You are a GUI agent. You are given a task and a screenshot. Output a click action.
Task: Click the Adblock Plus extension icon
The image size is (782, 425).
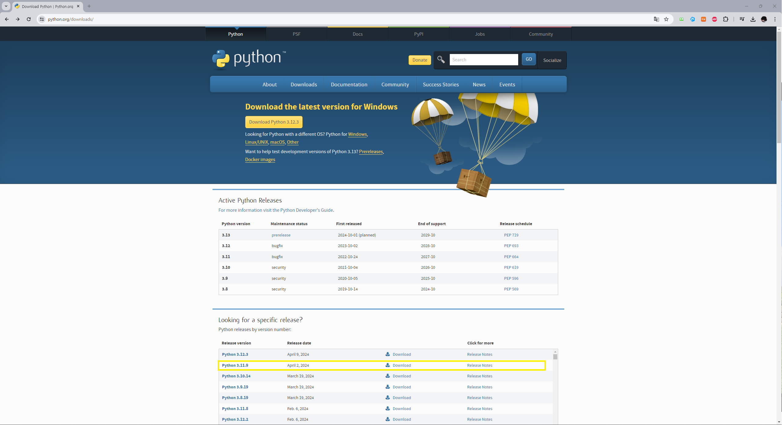pyautogui.click(x=715, y=19)
